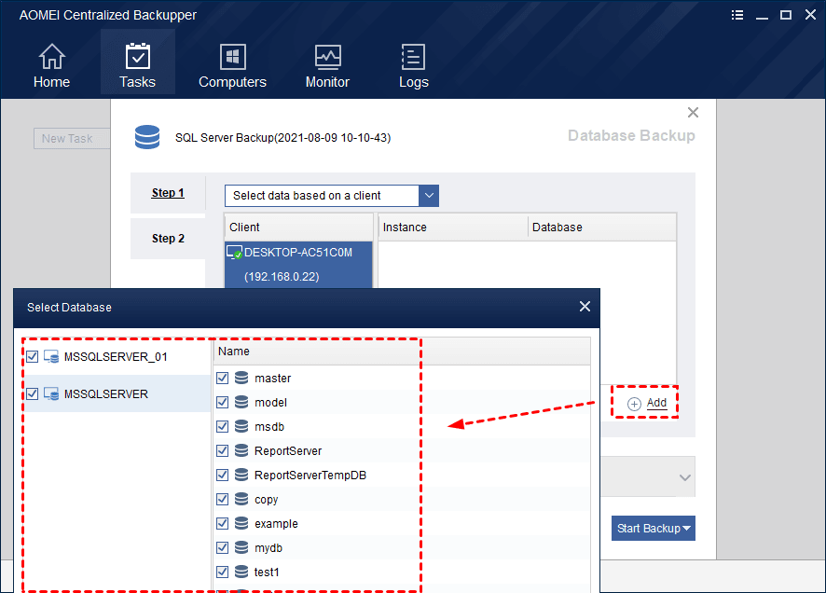Select the 'msdb' row text
This screenshot has height=593, width=826.
[269, 427]
